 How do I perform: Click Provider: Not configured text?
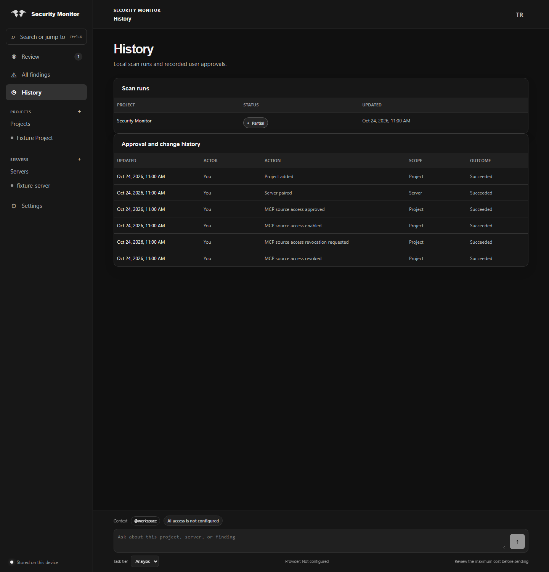[307, 561]
